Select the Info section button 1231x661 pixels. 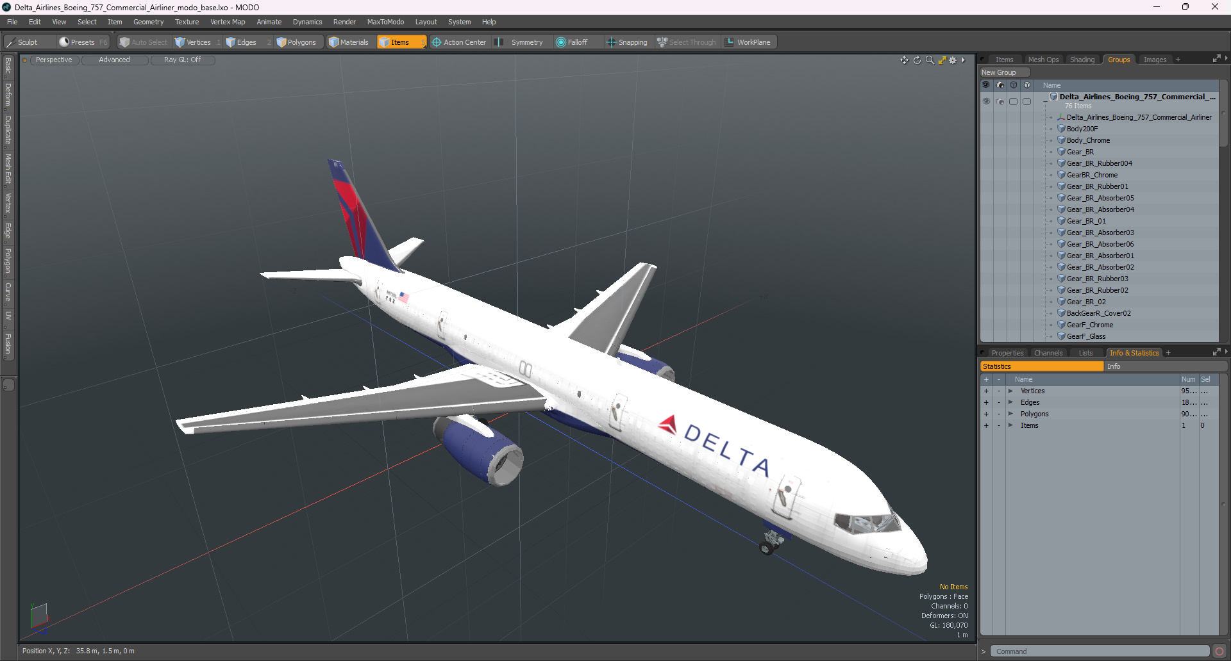click(x=1166, y=366)
